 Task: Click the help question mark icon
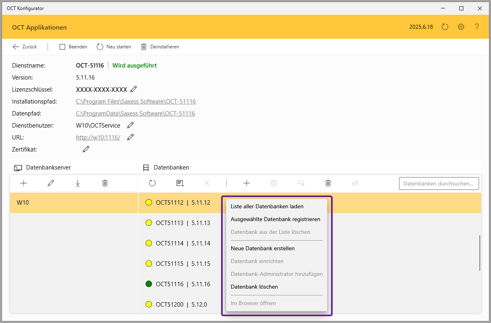tap(477, 27)
